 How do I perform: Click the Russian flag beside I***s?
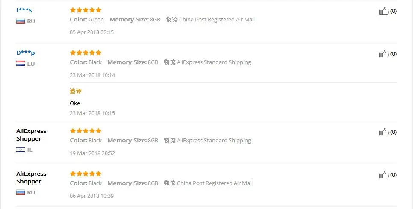click(x=20, y=21)
